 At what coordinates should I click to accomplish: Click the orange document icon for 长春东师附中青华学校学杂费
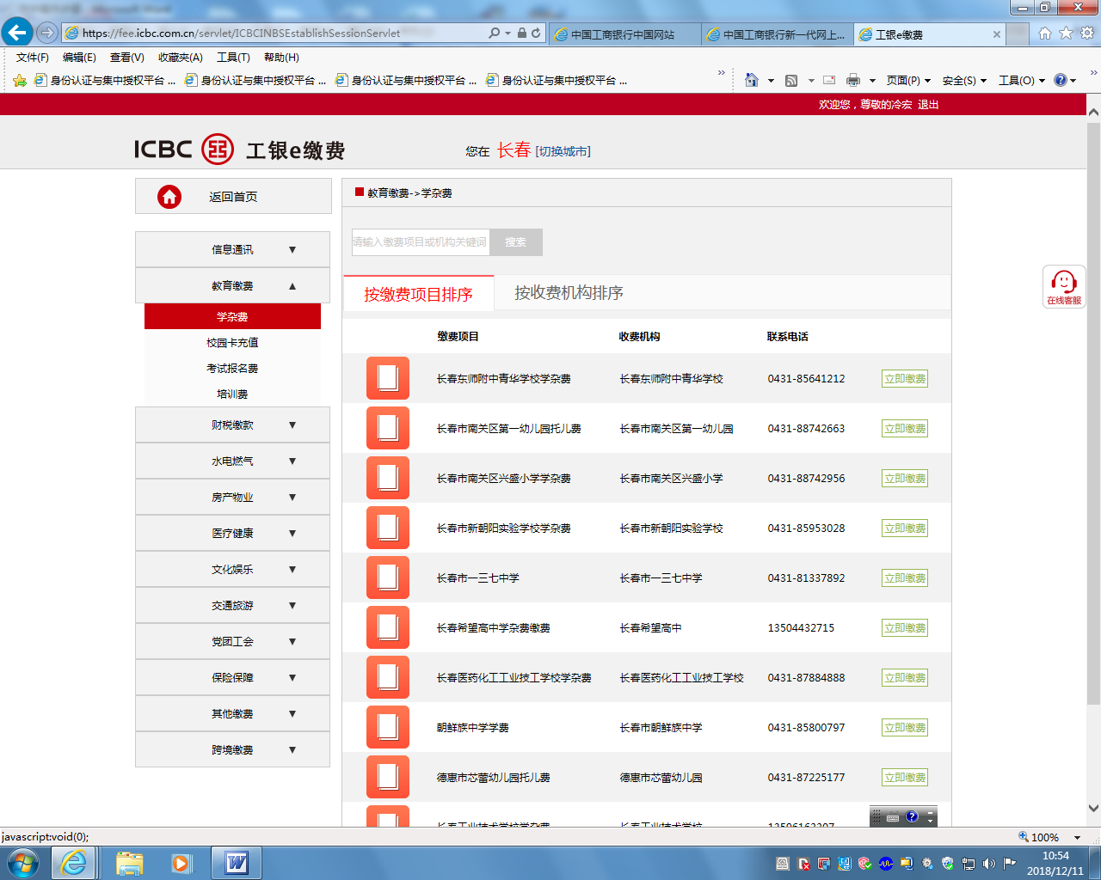pyautogui.click(x=388, y=378)
